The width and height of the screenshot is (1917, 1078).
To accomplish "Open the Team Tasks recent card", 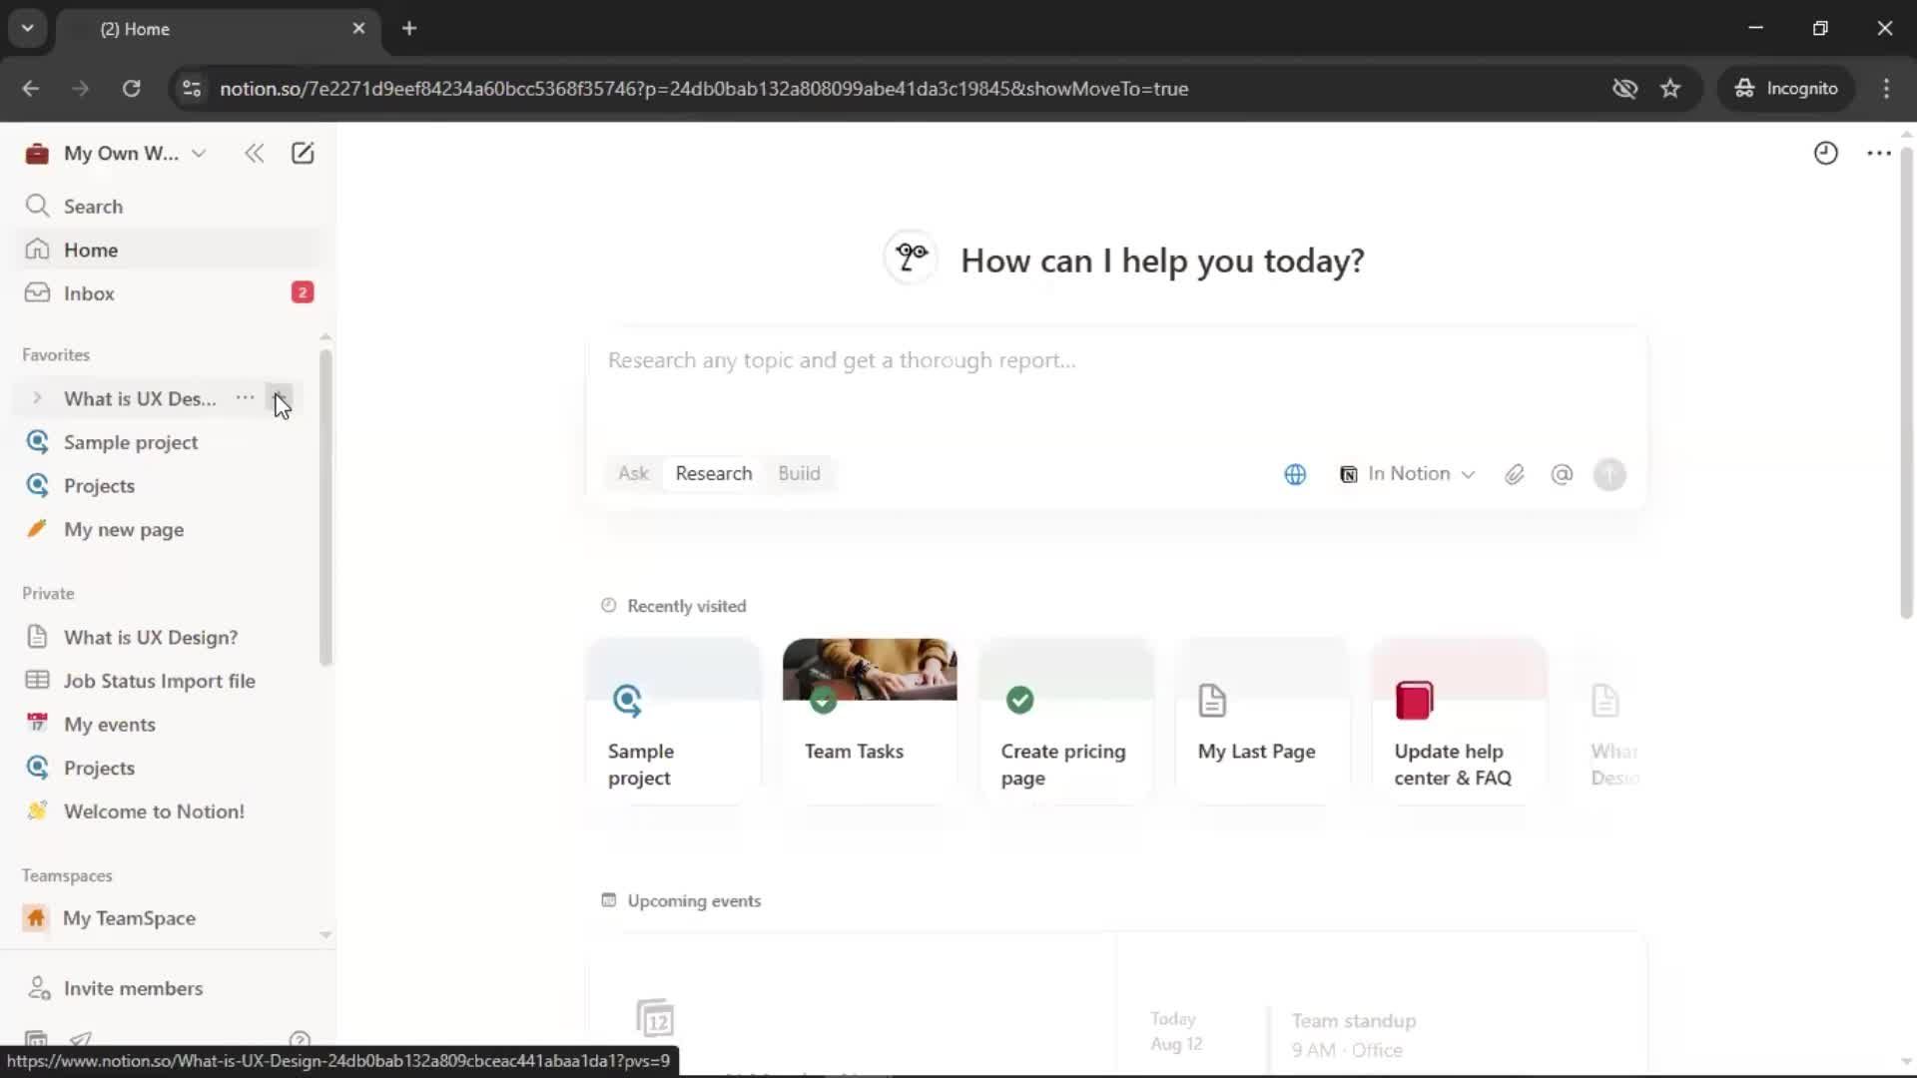I will (870, 721).
